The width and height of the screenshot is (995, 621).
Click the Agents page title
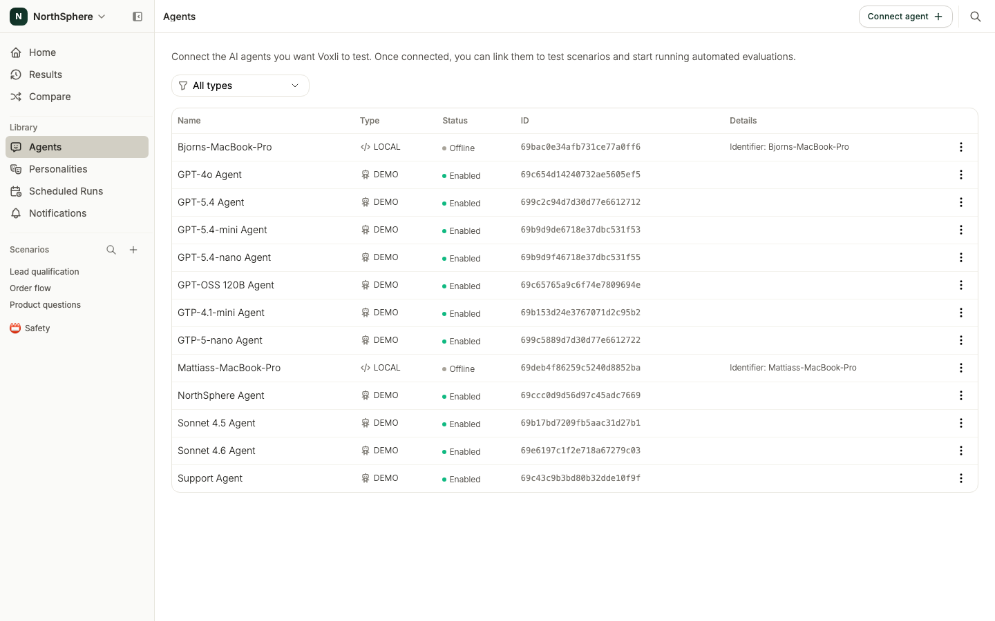(x=179, y=17)
